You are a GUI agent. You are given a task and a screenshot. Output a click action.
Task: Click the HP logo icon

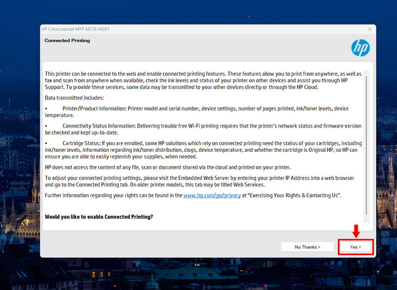360,48
